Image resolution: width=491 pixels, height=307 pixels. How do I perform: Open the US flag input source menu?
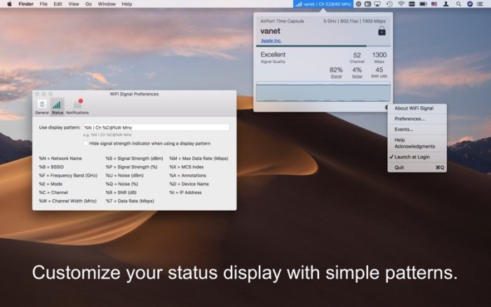click(434, 4)
